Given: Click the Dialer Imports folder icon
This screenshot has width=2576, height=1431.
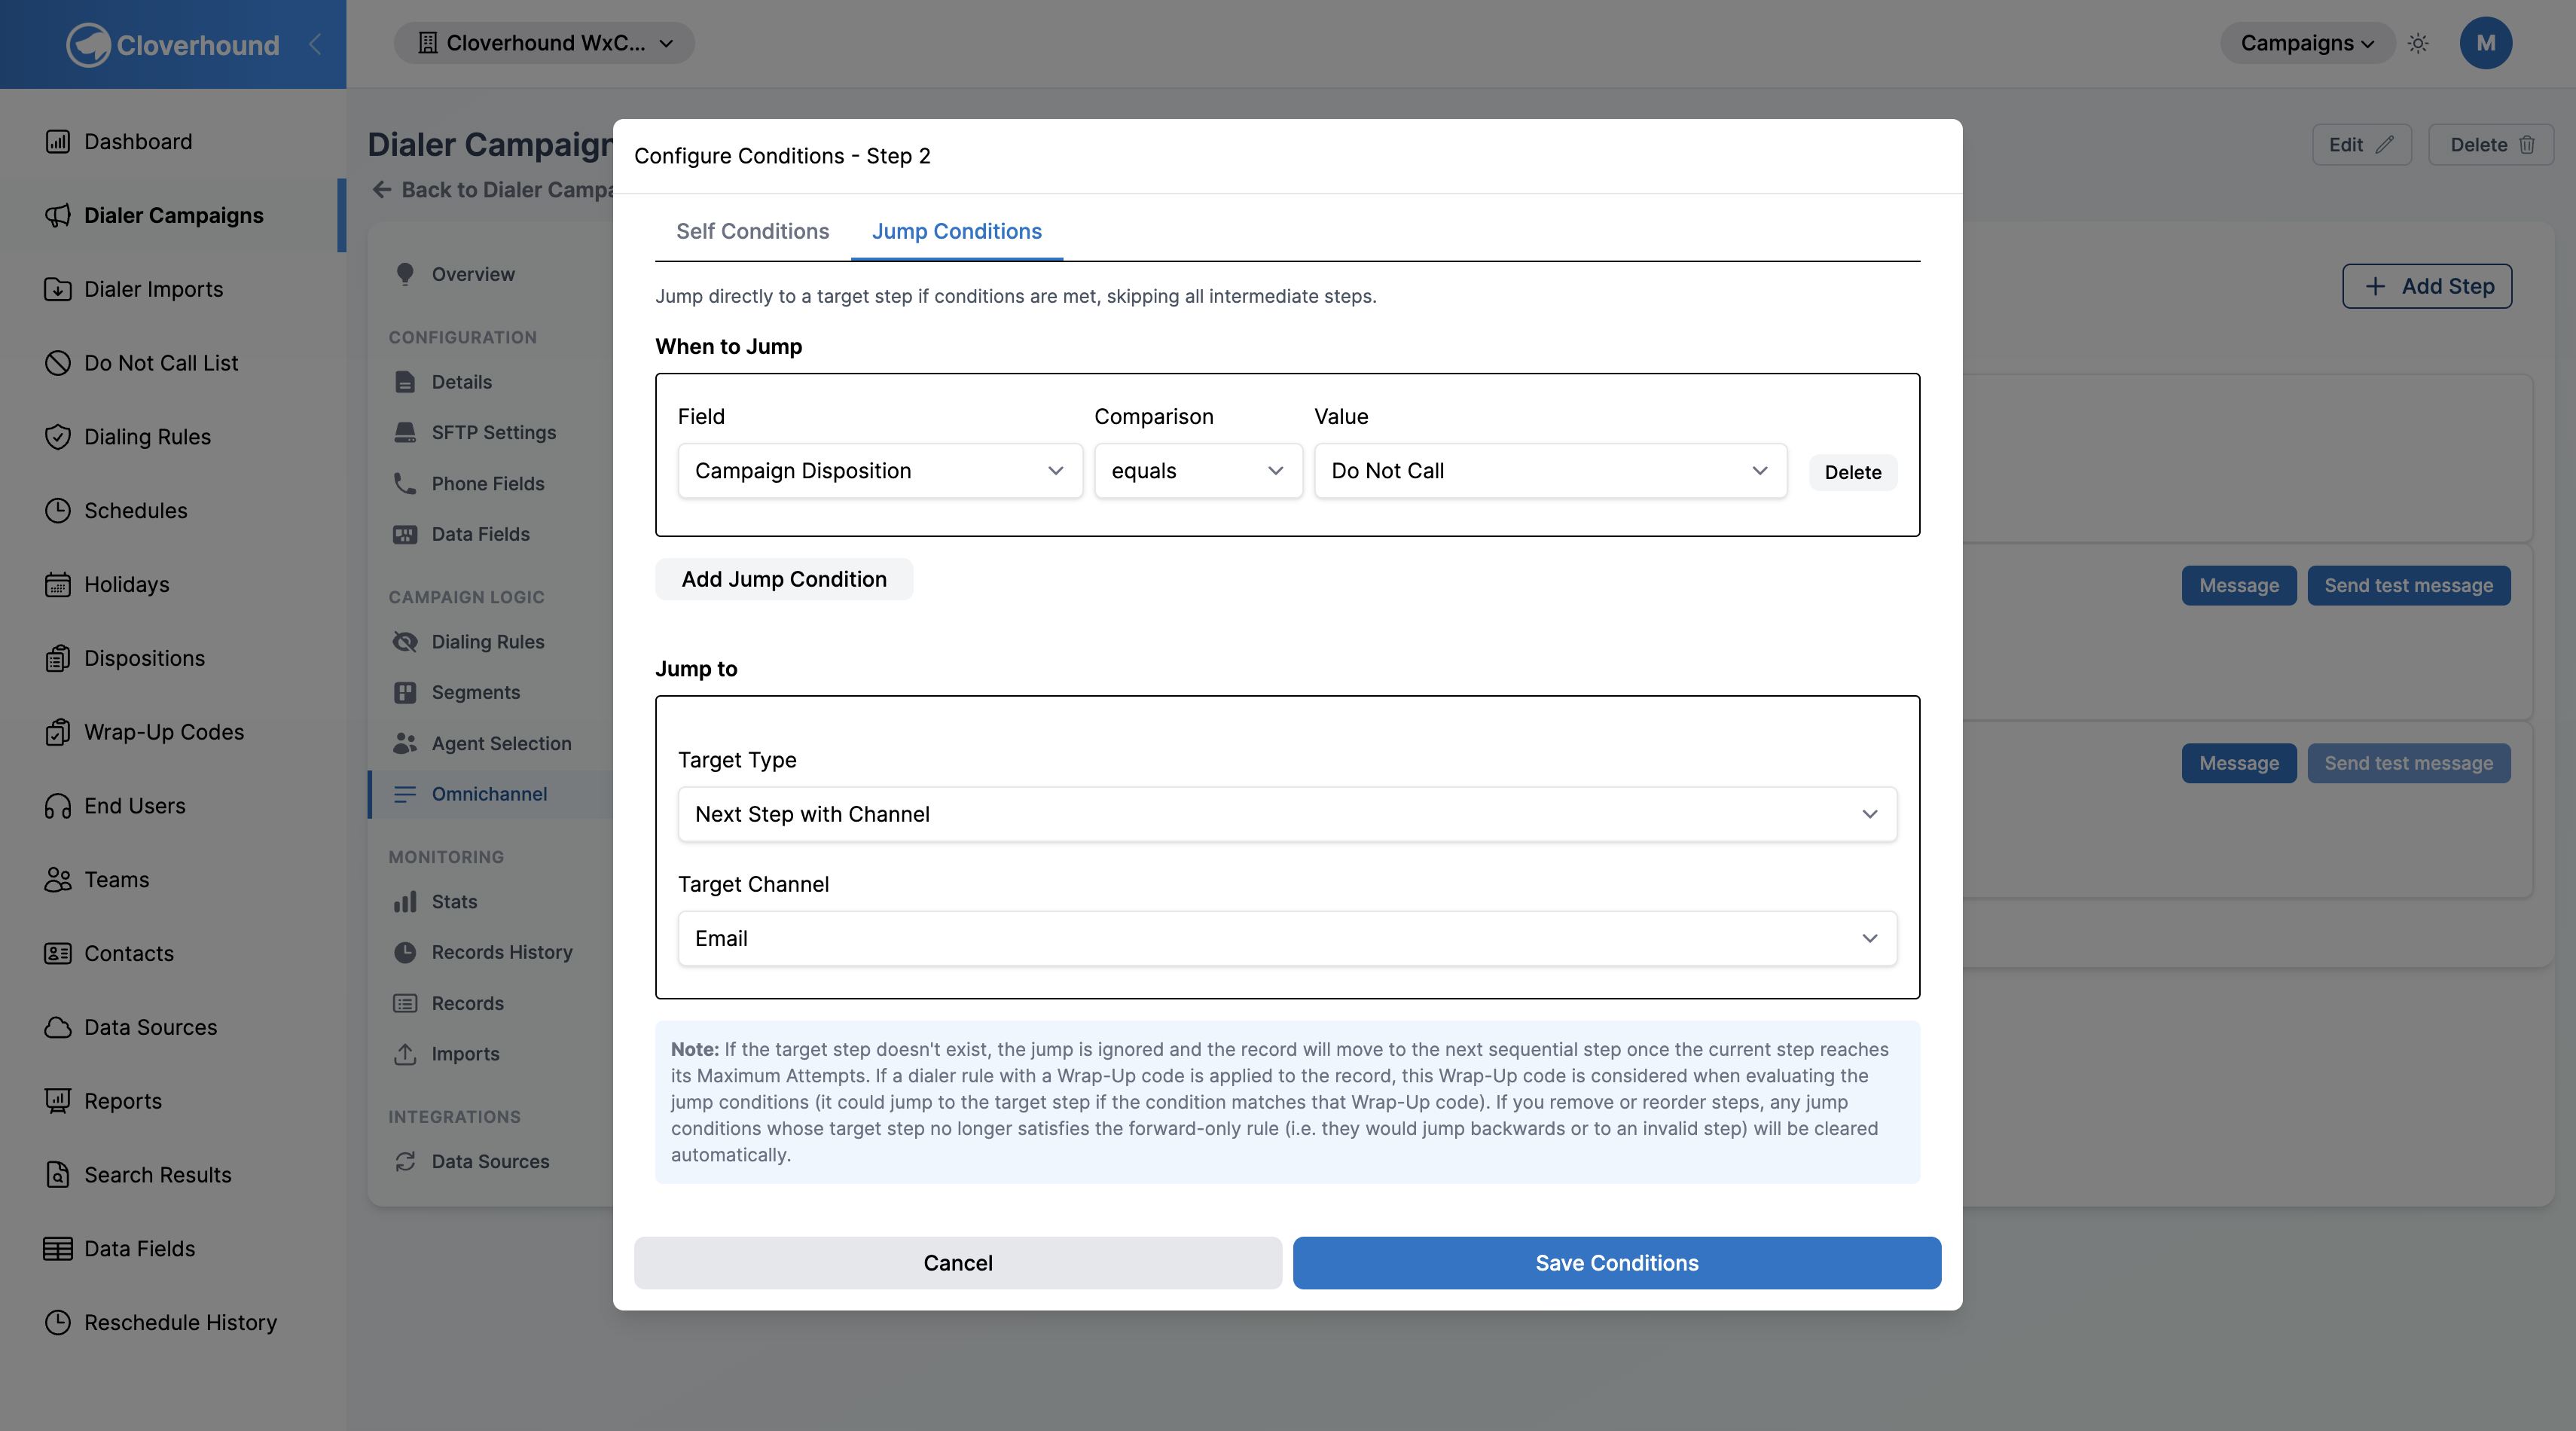Looking at the screenshot, I should (x=58, y=289).
